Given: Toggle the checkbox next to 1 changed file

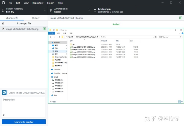Looking at the screenshot, I should tap(3, 23).
